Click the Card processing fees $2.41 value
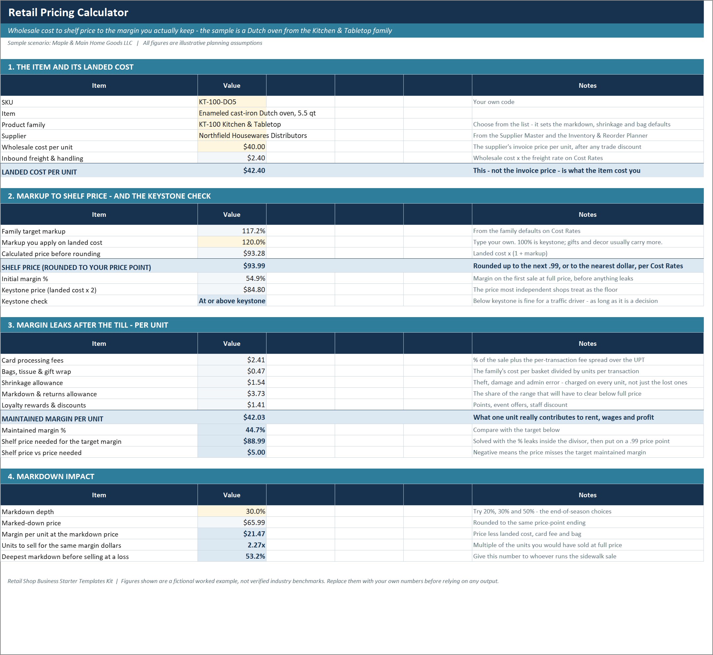 coord(232,360)
